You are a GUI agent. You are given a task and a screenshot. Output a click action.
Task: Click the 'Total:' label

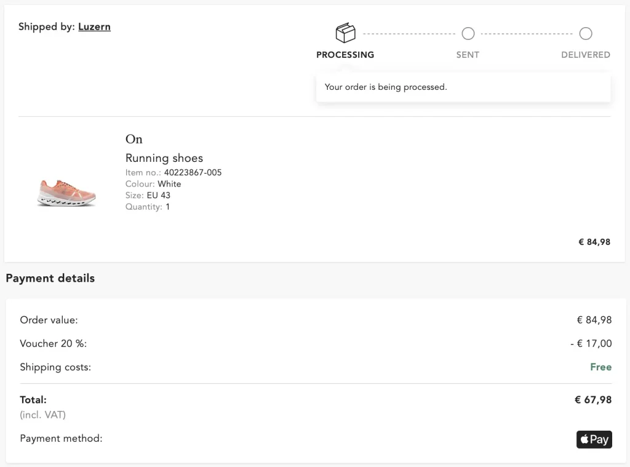[x=33, y=400]
